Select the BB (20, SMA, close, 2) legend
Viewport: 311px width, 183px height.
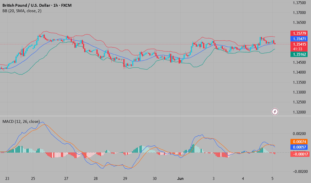tap(22, 11)
